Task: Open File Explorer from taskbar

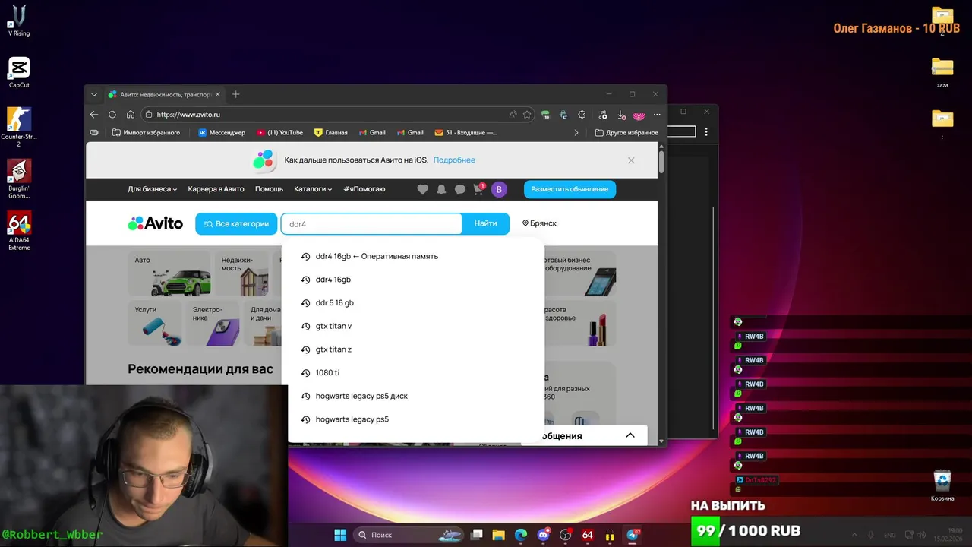Action: pos(498,535)
